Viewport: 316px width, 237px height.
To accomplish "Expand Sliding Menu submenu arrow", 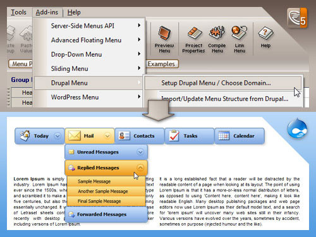I will click(x=139, y=68).
